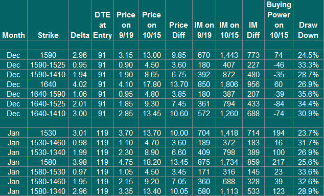Click the Delta header cell

[x=80, y=20]
